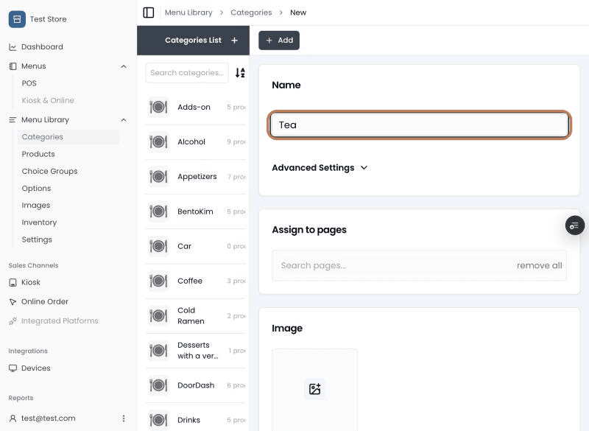The width and height of the screenshot is (589, 431).
Task: Expand Advanced Settings
Action: pos(320,167)
